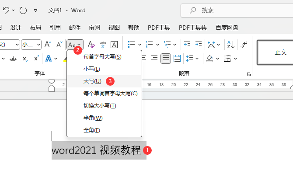Open the 设计 ribbon tab

(16, 28)
